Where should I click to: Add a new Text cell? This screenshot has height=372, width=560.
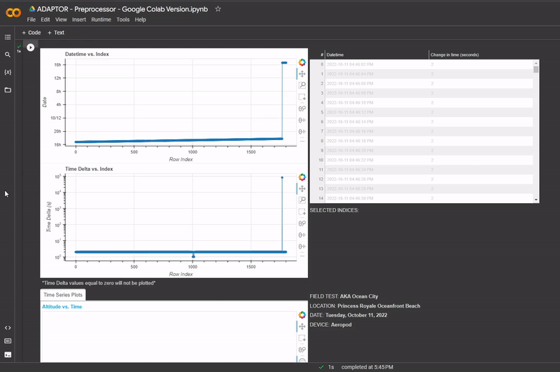pos(56,32)
